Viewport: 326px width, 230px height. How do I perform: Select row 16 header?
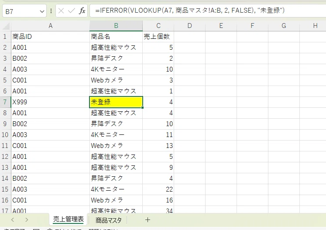pyautogui.click(x=5, y=200)
